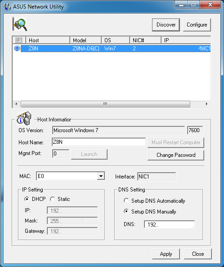Image resolution: width=224 pixels, height=267 pixels.
Task: Click the blue alert icon beside Z8N
Action: (17, 49)
